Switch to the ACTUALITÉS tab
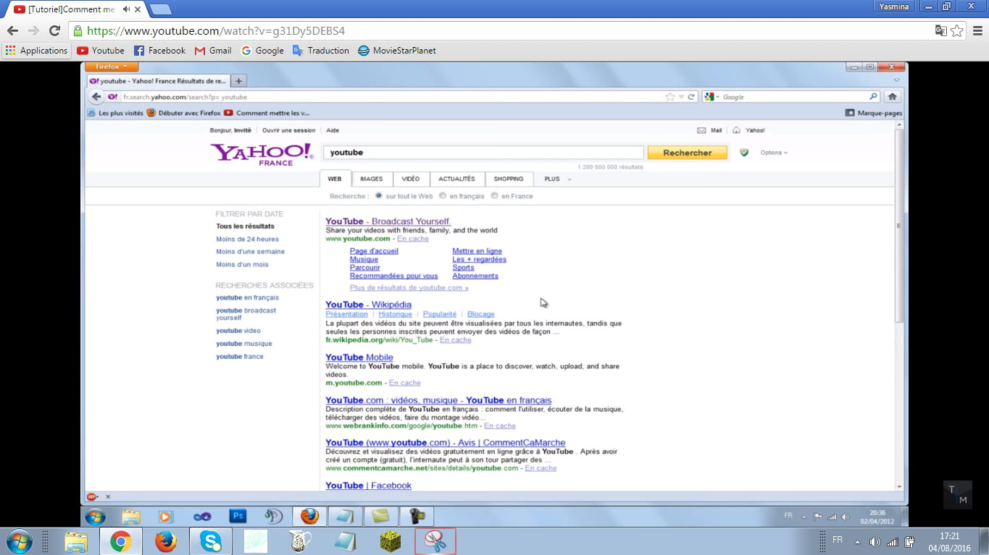 pos(456,179)
